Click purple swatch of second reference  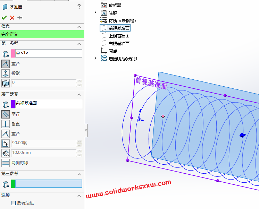tap(13, 104)
